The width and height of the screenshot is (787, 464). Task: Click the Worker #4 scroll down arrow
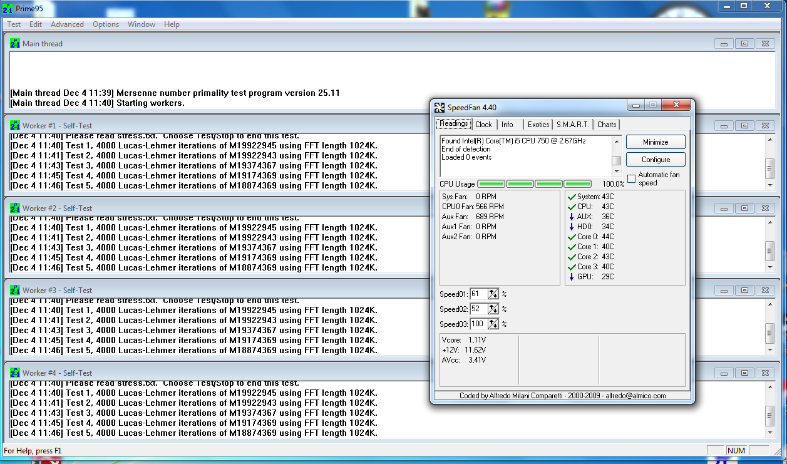point(770,433)
